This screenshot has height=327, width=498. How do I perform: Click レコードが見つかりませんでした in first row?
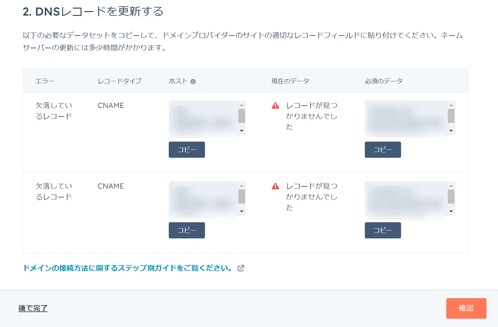(312, 116)
